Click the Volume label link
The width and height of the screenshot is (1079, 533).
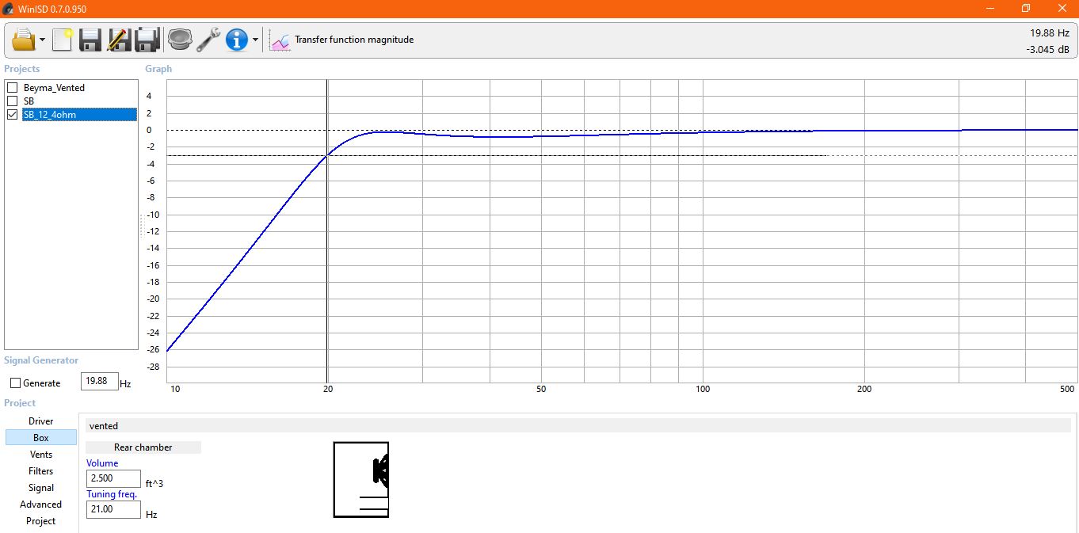[x=102, y=463]
